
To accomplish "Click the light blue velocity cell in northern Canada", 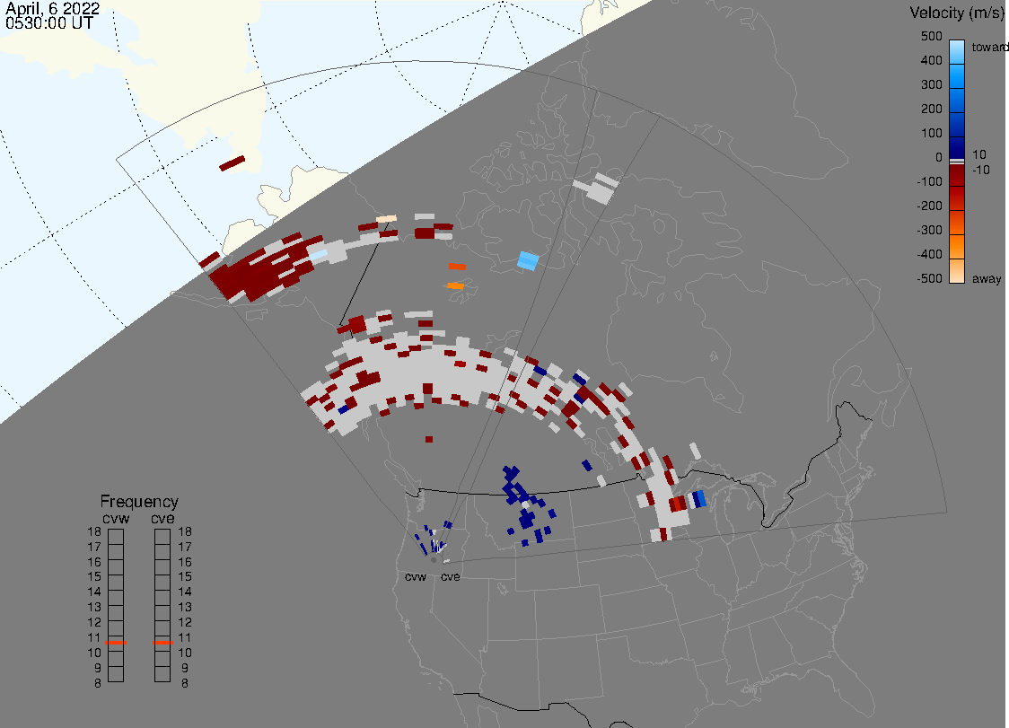I will click(529, 260).
